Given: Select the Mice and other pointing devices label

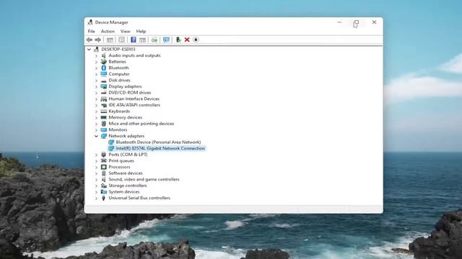Looking at the screenshot, I should 141,124.
